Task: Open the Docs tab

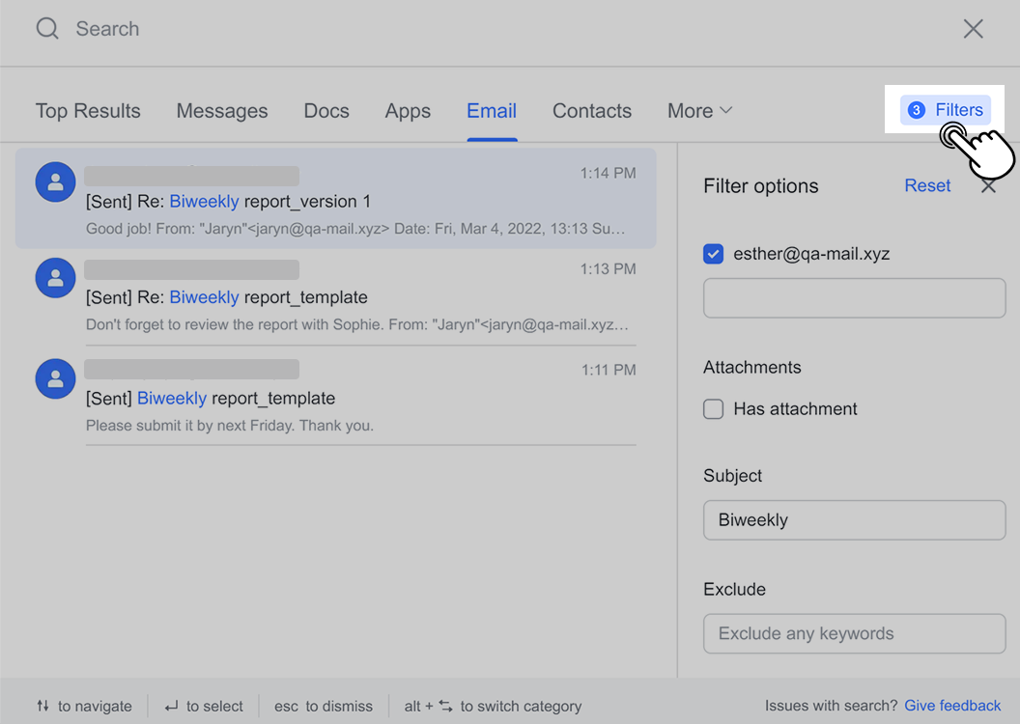Action: point(326,110)
